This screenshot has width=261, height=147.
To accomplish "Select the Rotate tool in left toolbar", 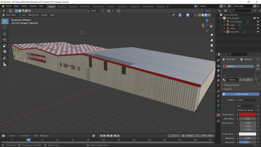I will (x=5, y=40).
